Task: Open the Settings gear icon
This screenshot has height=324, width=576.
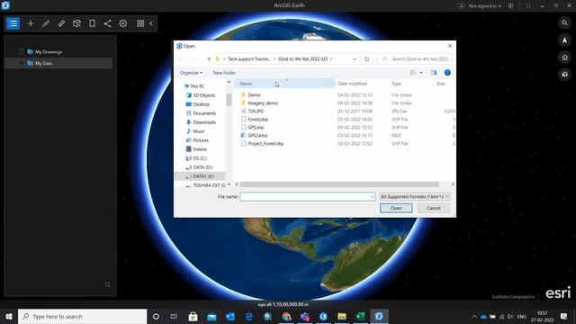Action: pyautogui.click(x=123, y=23)
